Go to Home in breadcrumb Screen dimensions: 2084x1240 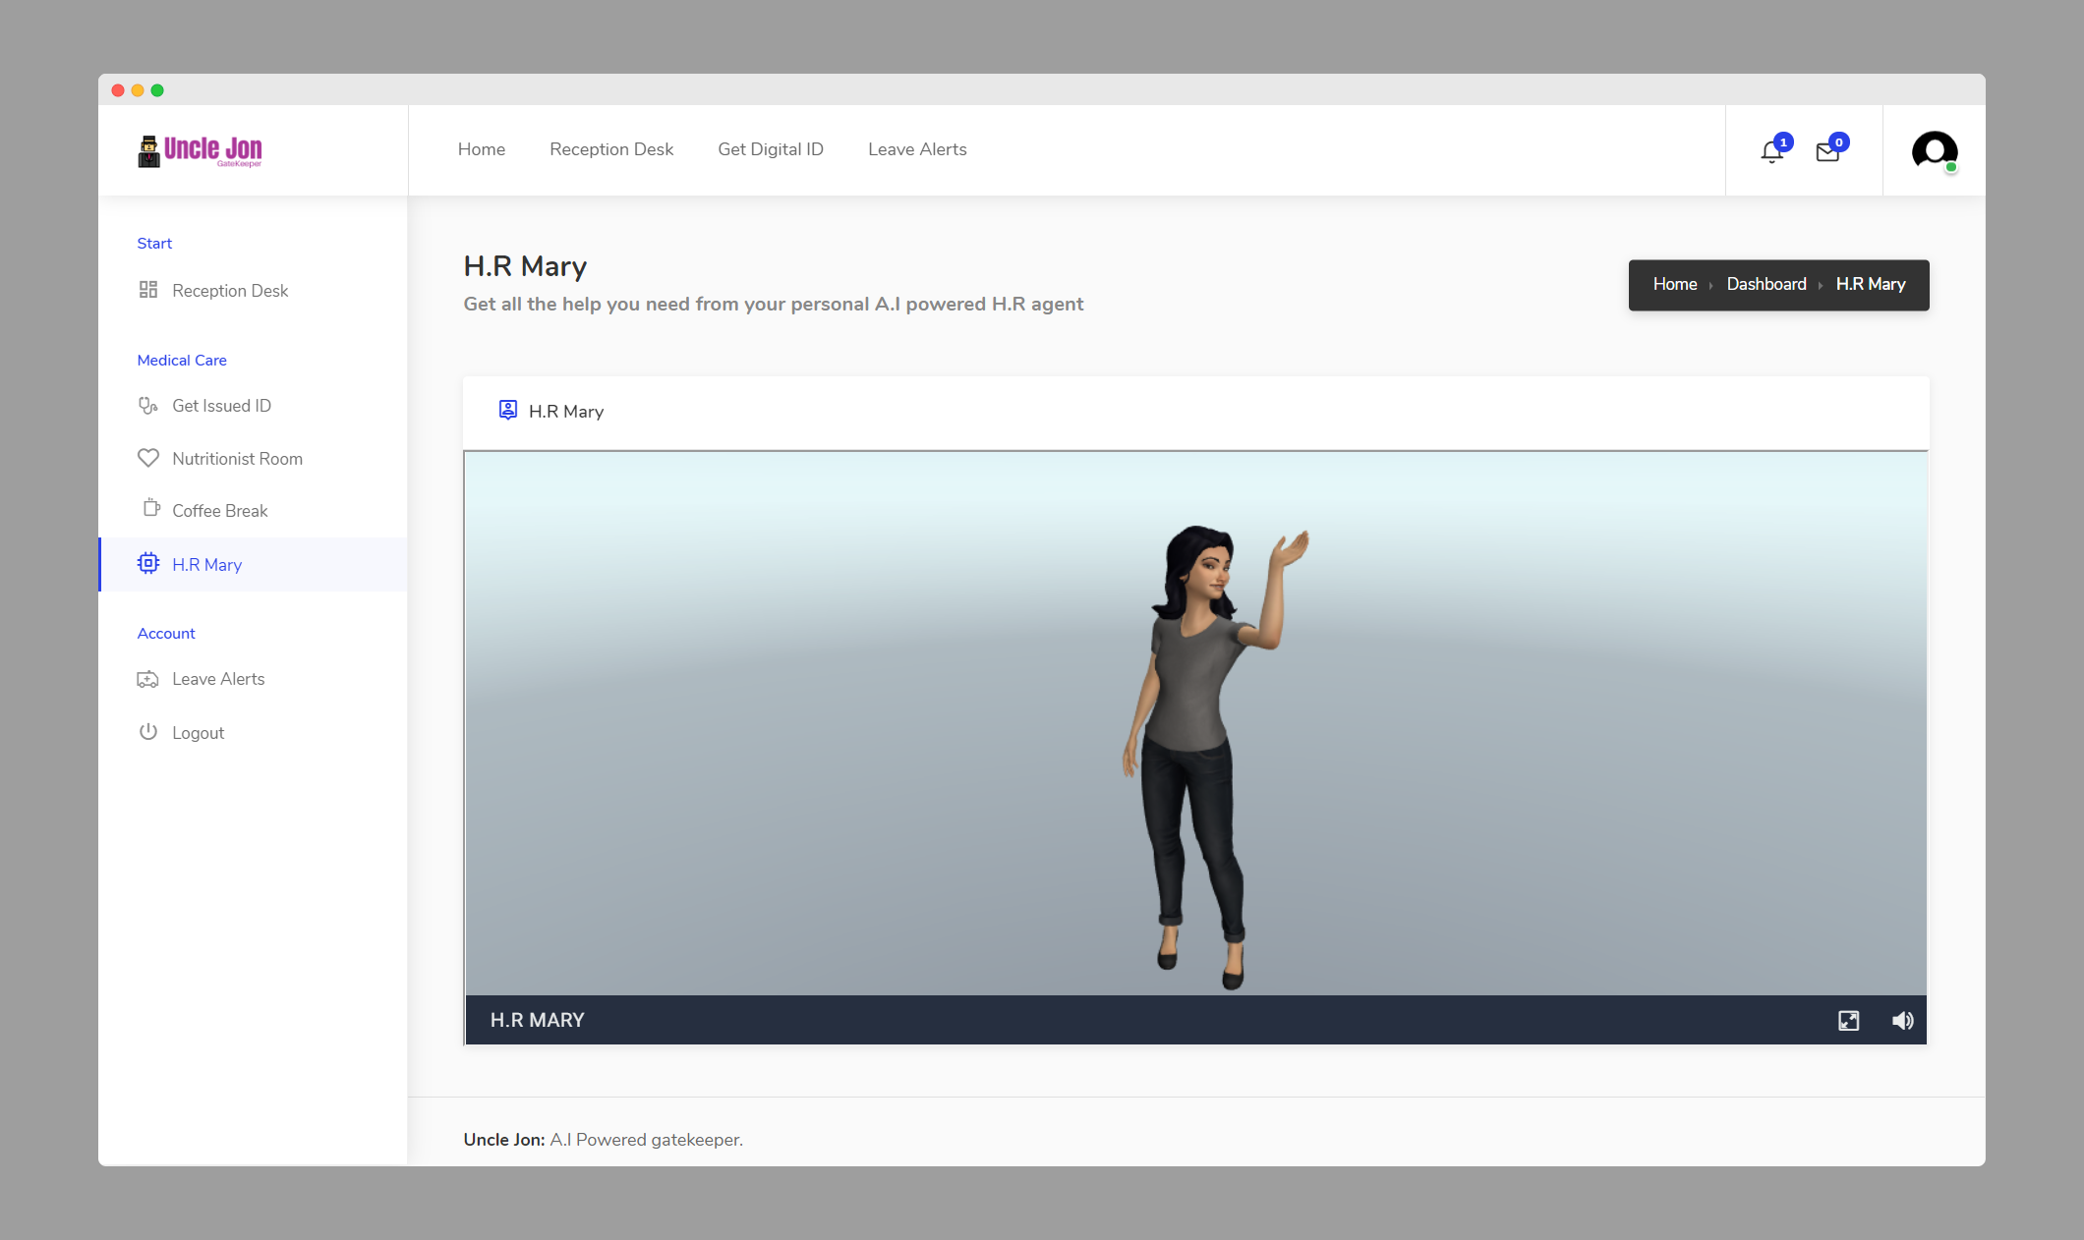pyautogui.click(x=1674, y=284)
